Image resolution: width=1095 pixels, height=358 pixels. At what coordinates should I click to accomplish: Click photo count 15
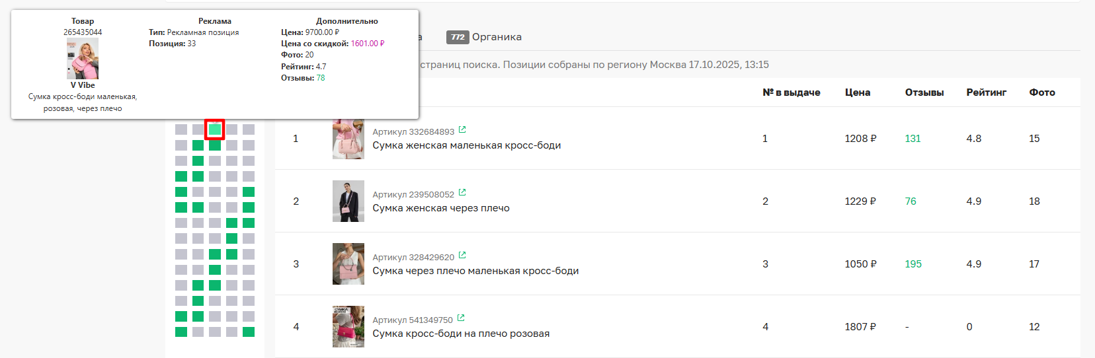click(1034, 139)
